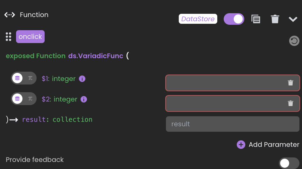The height and width of the screenshot is (169, 302).
Task: Click Add Parameter plus button
Action: coord(241,145)
